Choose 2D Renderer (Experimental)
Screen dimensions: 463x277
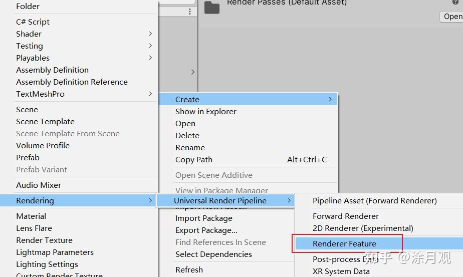click(x=363, y=228)
